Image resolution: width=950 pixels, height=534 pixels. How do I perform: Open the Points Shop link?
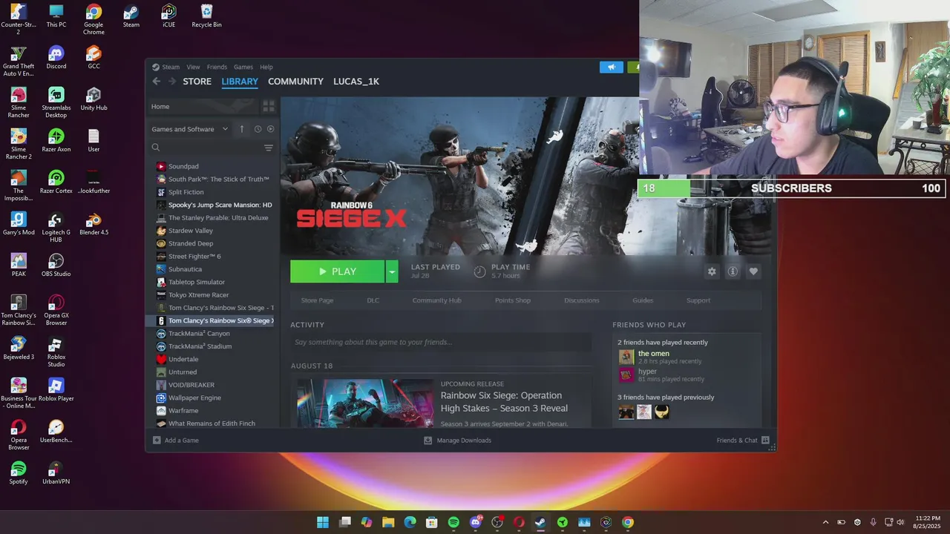tap(513, 300)
